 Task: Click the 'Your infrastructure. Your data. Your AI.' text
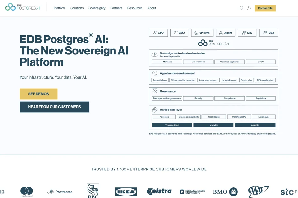point(53,77)
